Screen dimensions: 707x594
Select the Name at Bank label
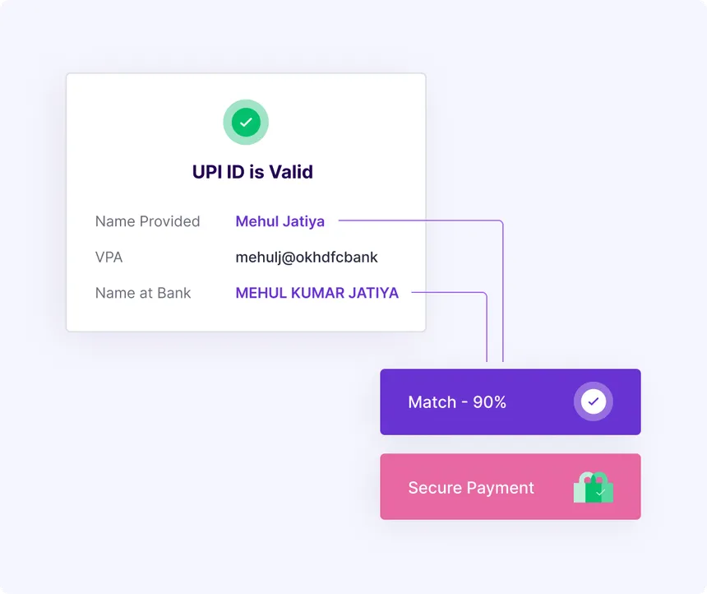143,293
